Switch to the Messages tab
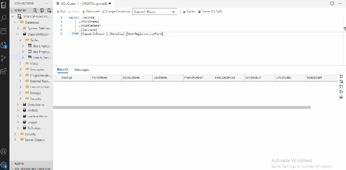 81,70
